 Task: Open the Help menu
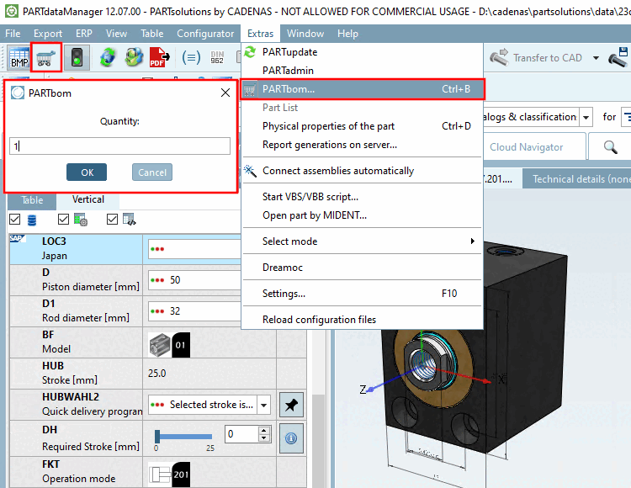pos(347,34)
